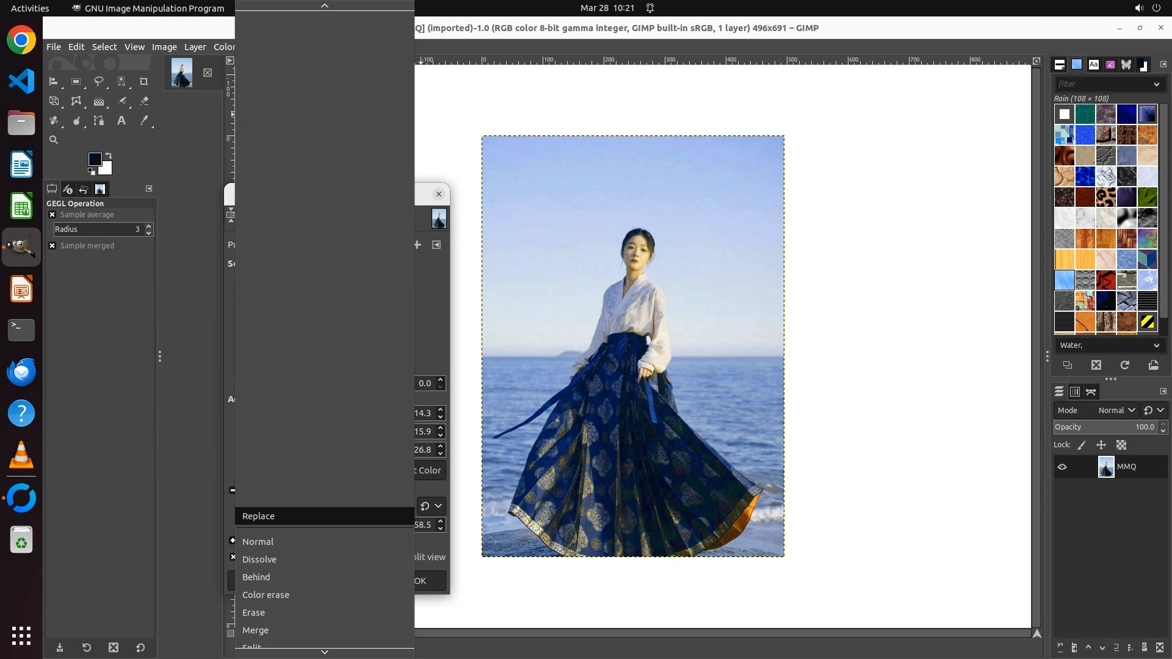
Task: Click the foreground color swatch
Action: click(95, 159)
